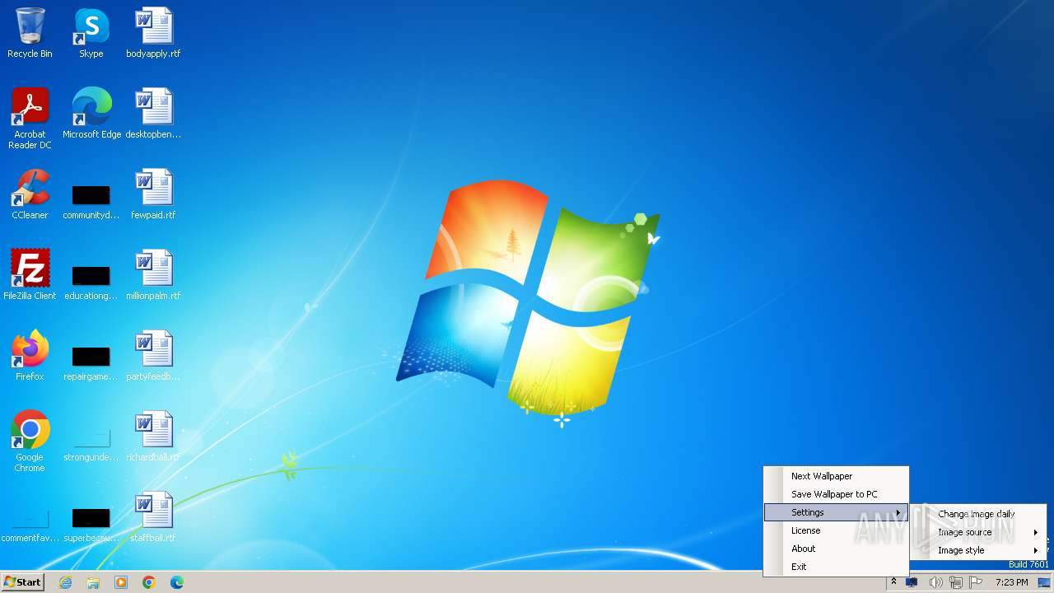This screenshot has width=1054, height=593.
Task: Select the bodyapply.rtf file icon
Action: (153, 33)
